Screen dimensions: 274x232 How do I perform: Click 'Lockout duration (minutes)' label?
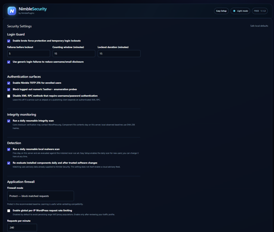(113, 47)
